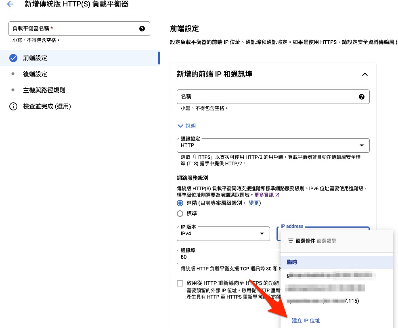The height and width of the screenshot is (328, 398).
Task: Open the IP 版本 IPv4 dropdown
Action: pos(223,234)
